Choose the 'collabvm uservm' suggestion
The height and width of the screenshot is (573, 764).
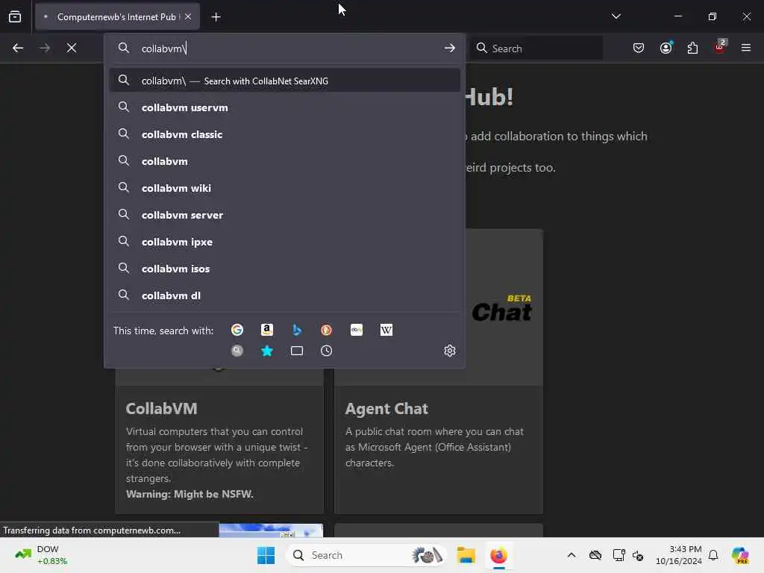285,107
